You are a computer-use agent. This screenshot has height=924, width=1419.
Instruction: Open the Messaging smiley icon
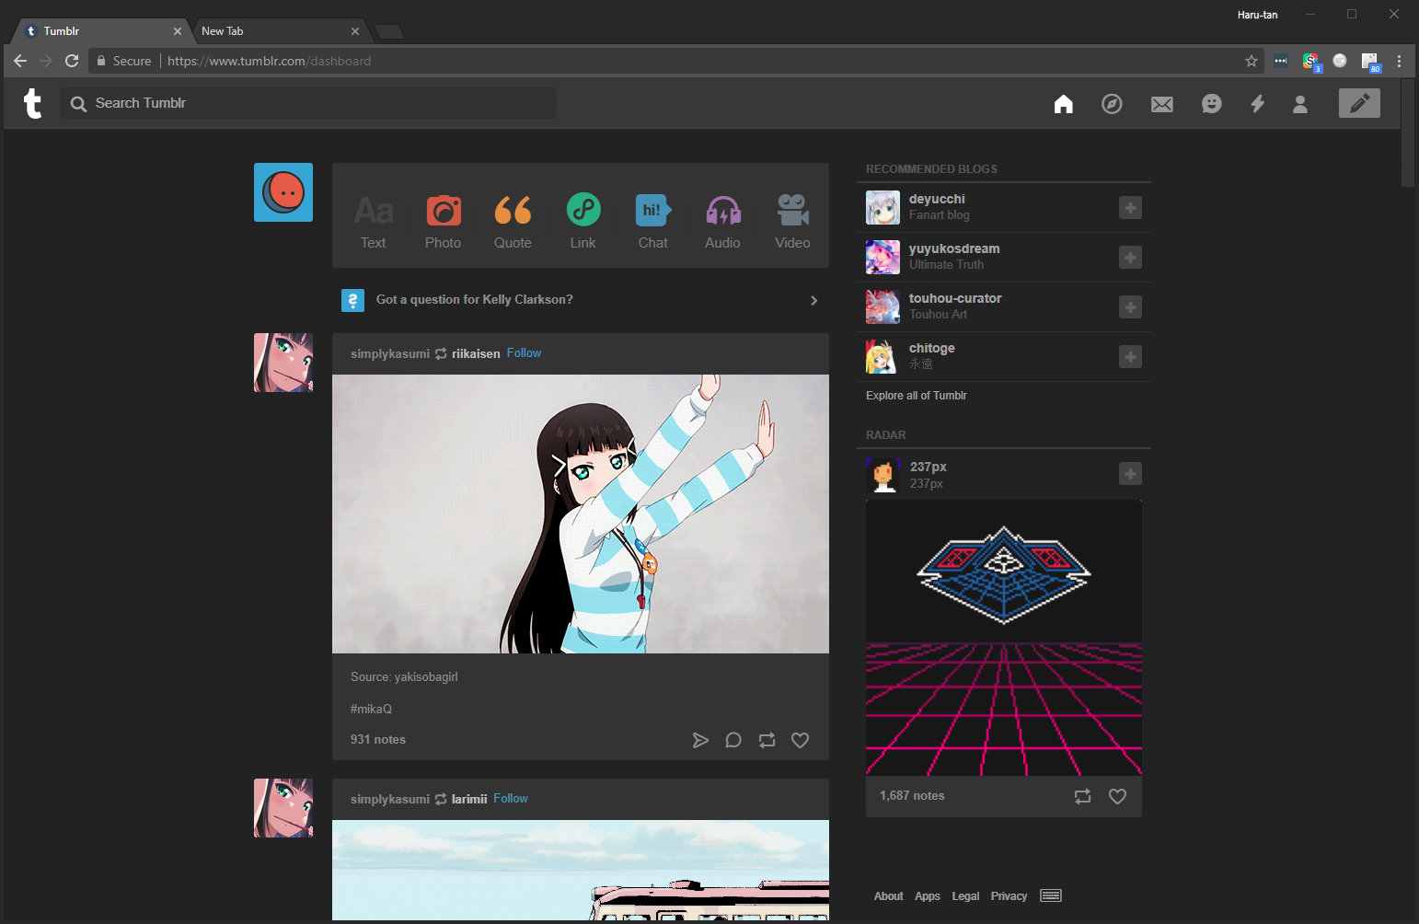click(x=1212, y=104)
